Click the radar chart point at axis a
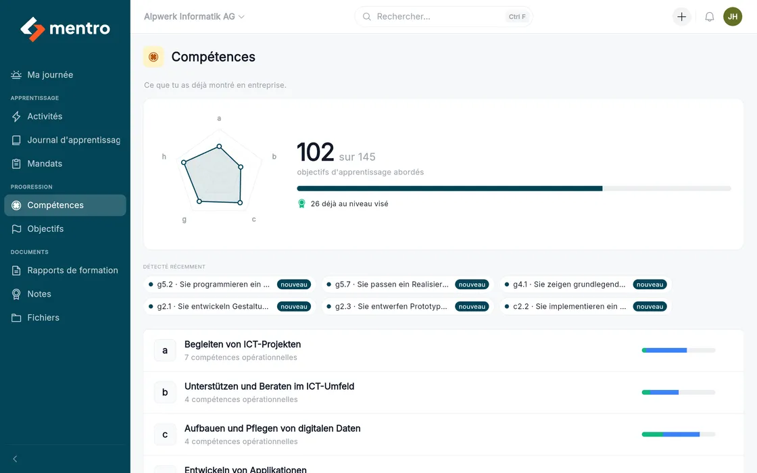The width and height of the screenshot is (757, 473). coord(219,146)
